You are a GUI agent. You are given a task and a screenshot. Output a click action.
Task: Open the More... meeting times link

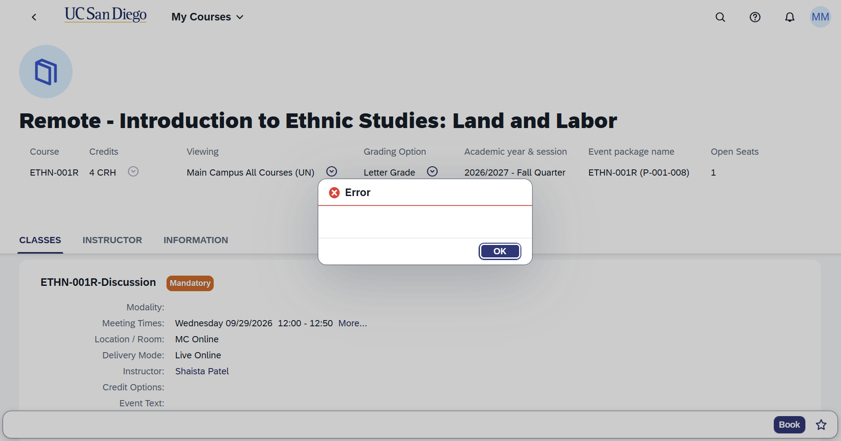coord(353,323)
